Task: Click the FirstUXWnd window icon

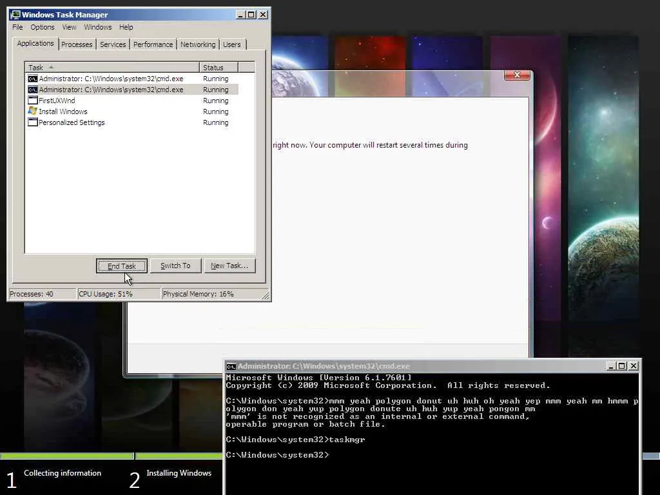Action: 32,100
